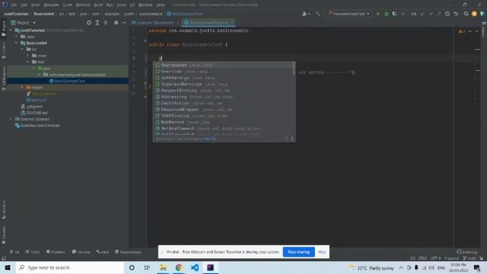Open Project panel gear options
The image size is (487, 274).
[116, 23]
